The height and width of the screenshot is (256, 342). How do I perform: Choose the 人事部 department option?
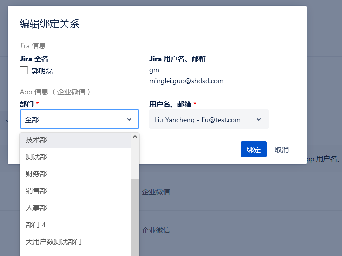tap(36, 208)
